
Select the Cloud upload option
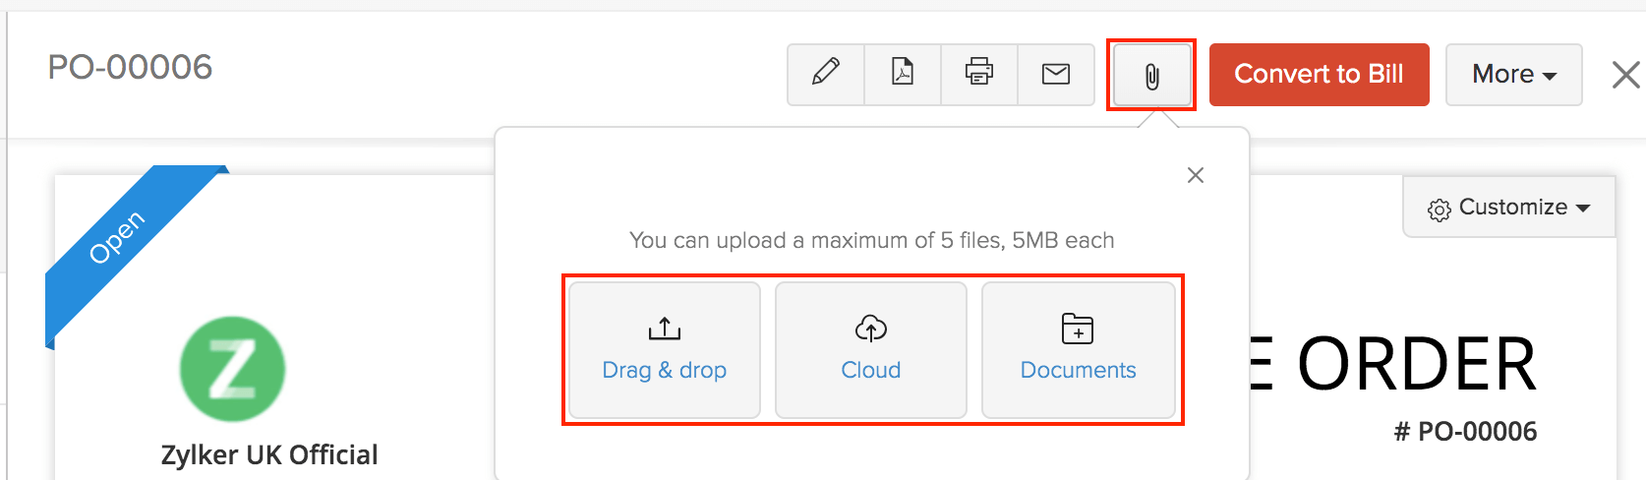click(871, 350)
